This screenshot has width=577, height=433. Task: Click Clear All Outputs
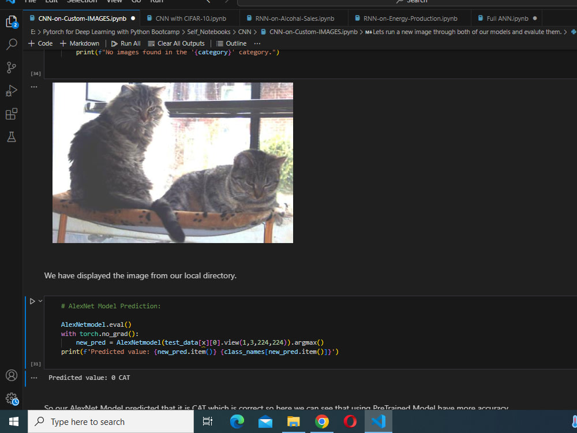(176, 43)
